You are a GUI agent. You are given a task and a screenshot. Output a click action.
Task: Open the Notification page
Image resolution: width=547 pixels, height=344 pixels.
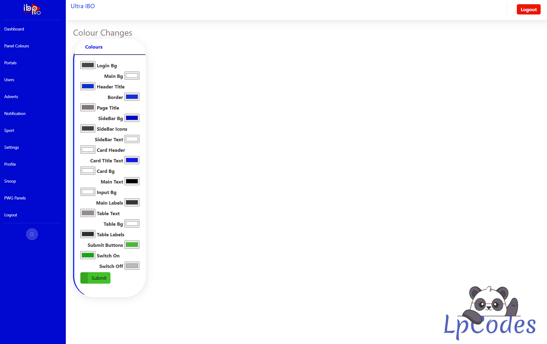[15, 113]
